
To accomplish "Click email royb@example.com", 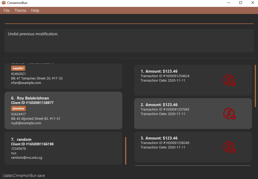I will point(26,123).
